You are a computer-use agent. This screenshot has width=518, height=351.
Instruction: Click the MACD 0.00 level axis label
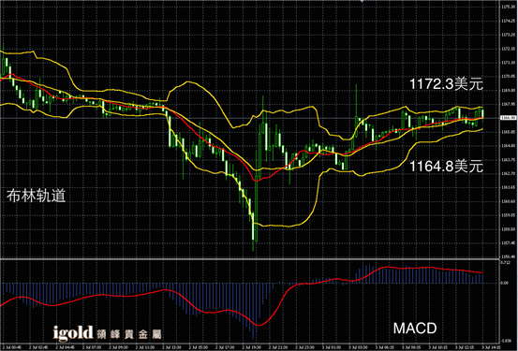pos(505,283)
